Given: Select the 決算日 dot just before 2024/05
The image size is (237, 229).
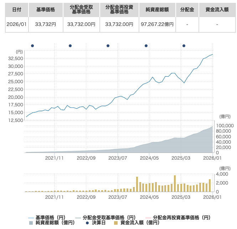Looking at the screenshot, I should pyautogui.click(x=146, y=46).
